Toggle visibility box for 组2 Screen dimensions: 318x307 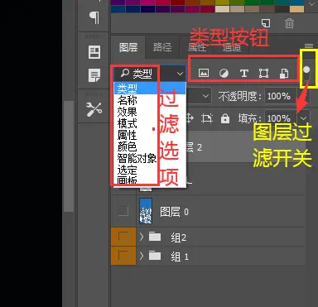point(123,237)
